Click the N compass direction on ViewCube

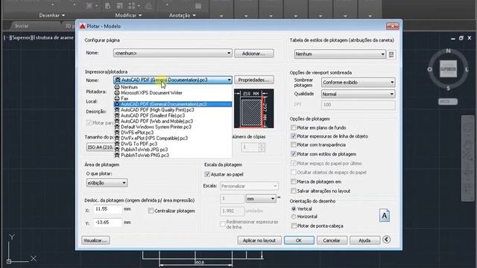point(448,51)
